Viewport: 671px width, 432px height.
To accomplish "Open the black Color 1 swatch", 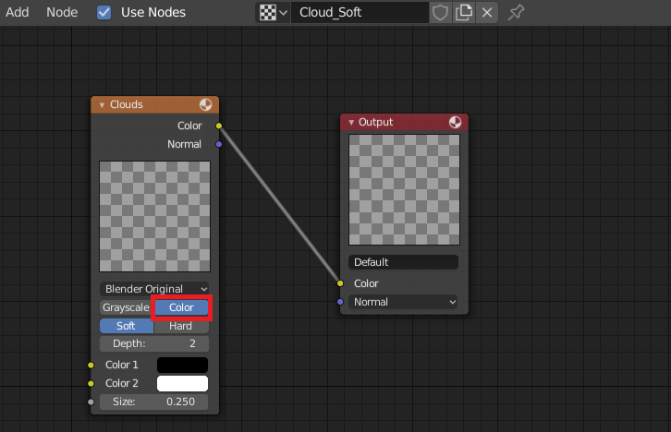I will (x=182, y=365).
